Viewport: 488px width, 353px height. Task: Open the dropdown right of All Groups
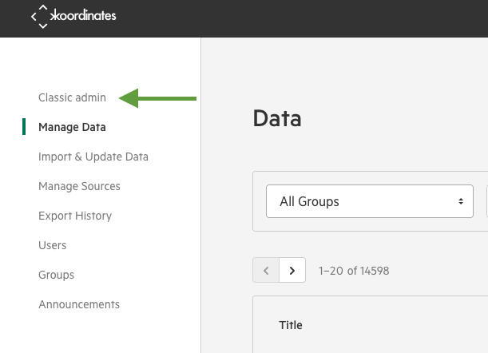tap(487, 201)
